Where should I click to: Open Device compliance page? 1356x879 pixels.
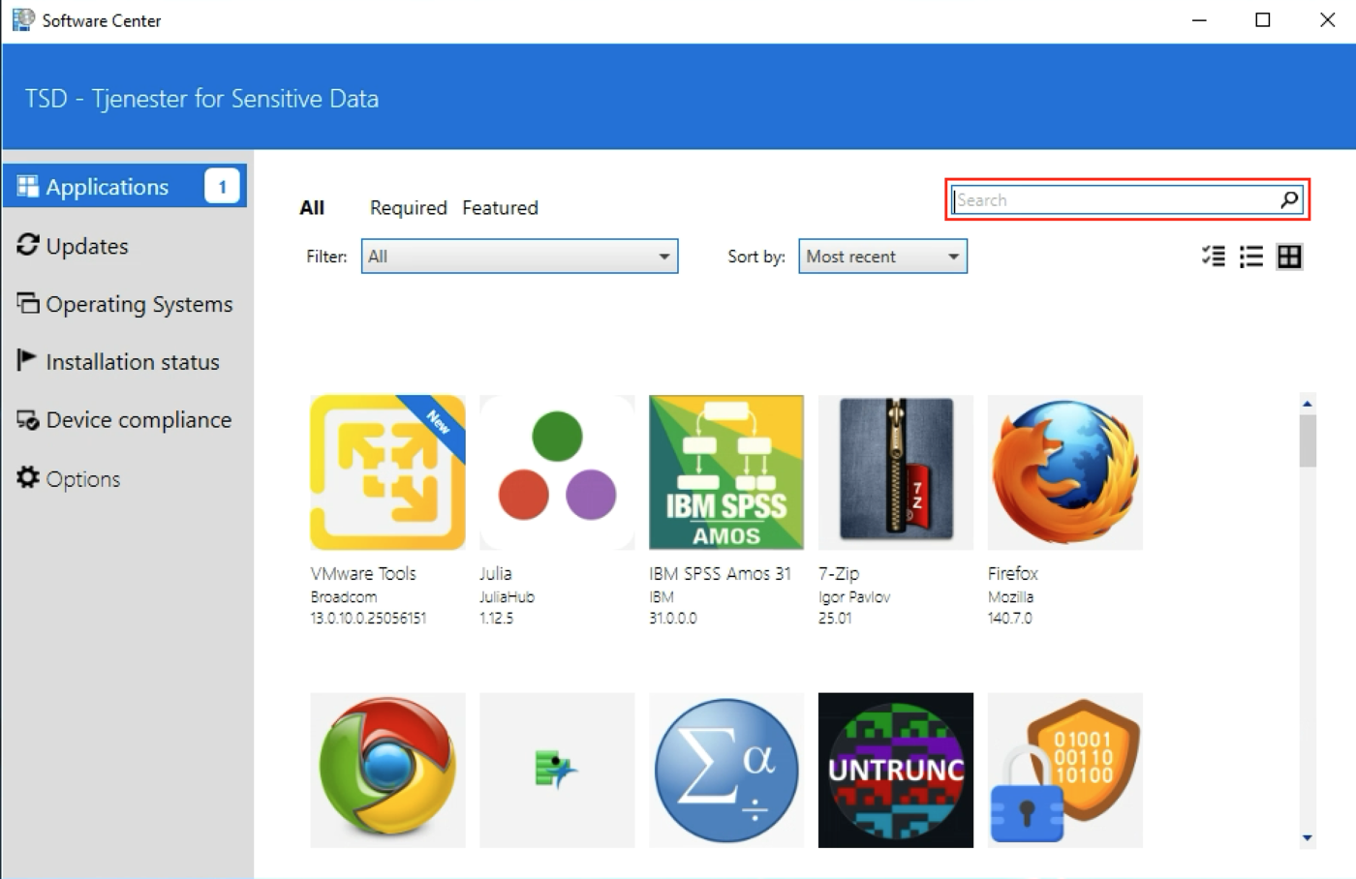(x=124, y=420)
